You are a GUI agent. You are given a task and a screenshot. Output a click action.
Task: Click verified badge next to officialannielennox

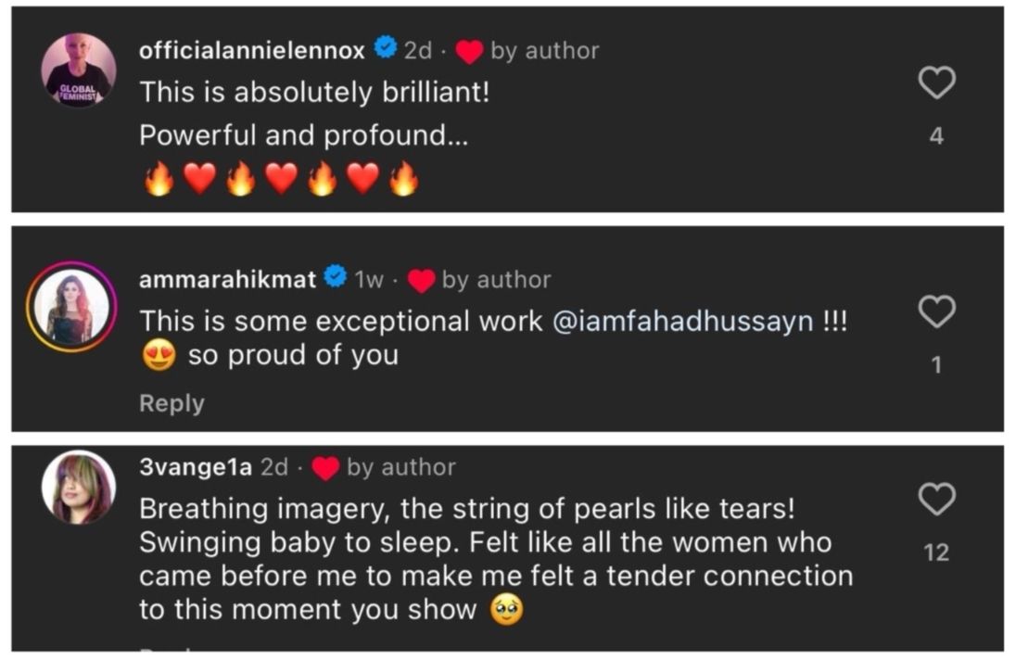[385, 49]
